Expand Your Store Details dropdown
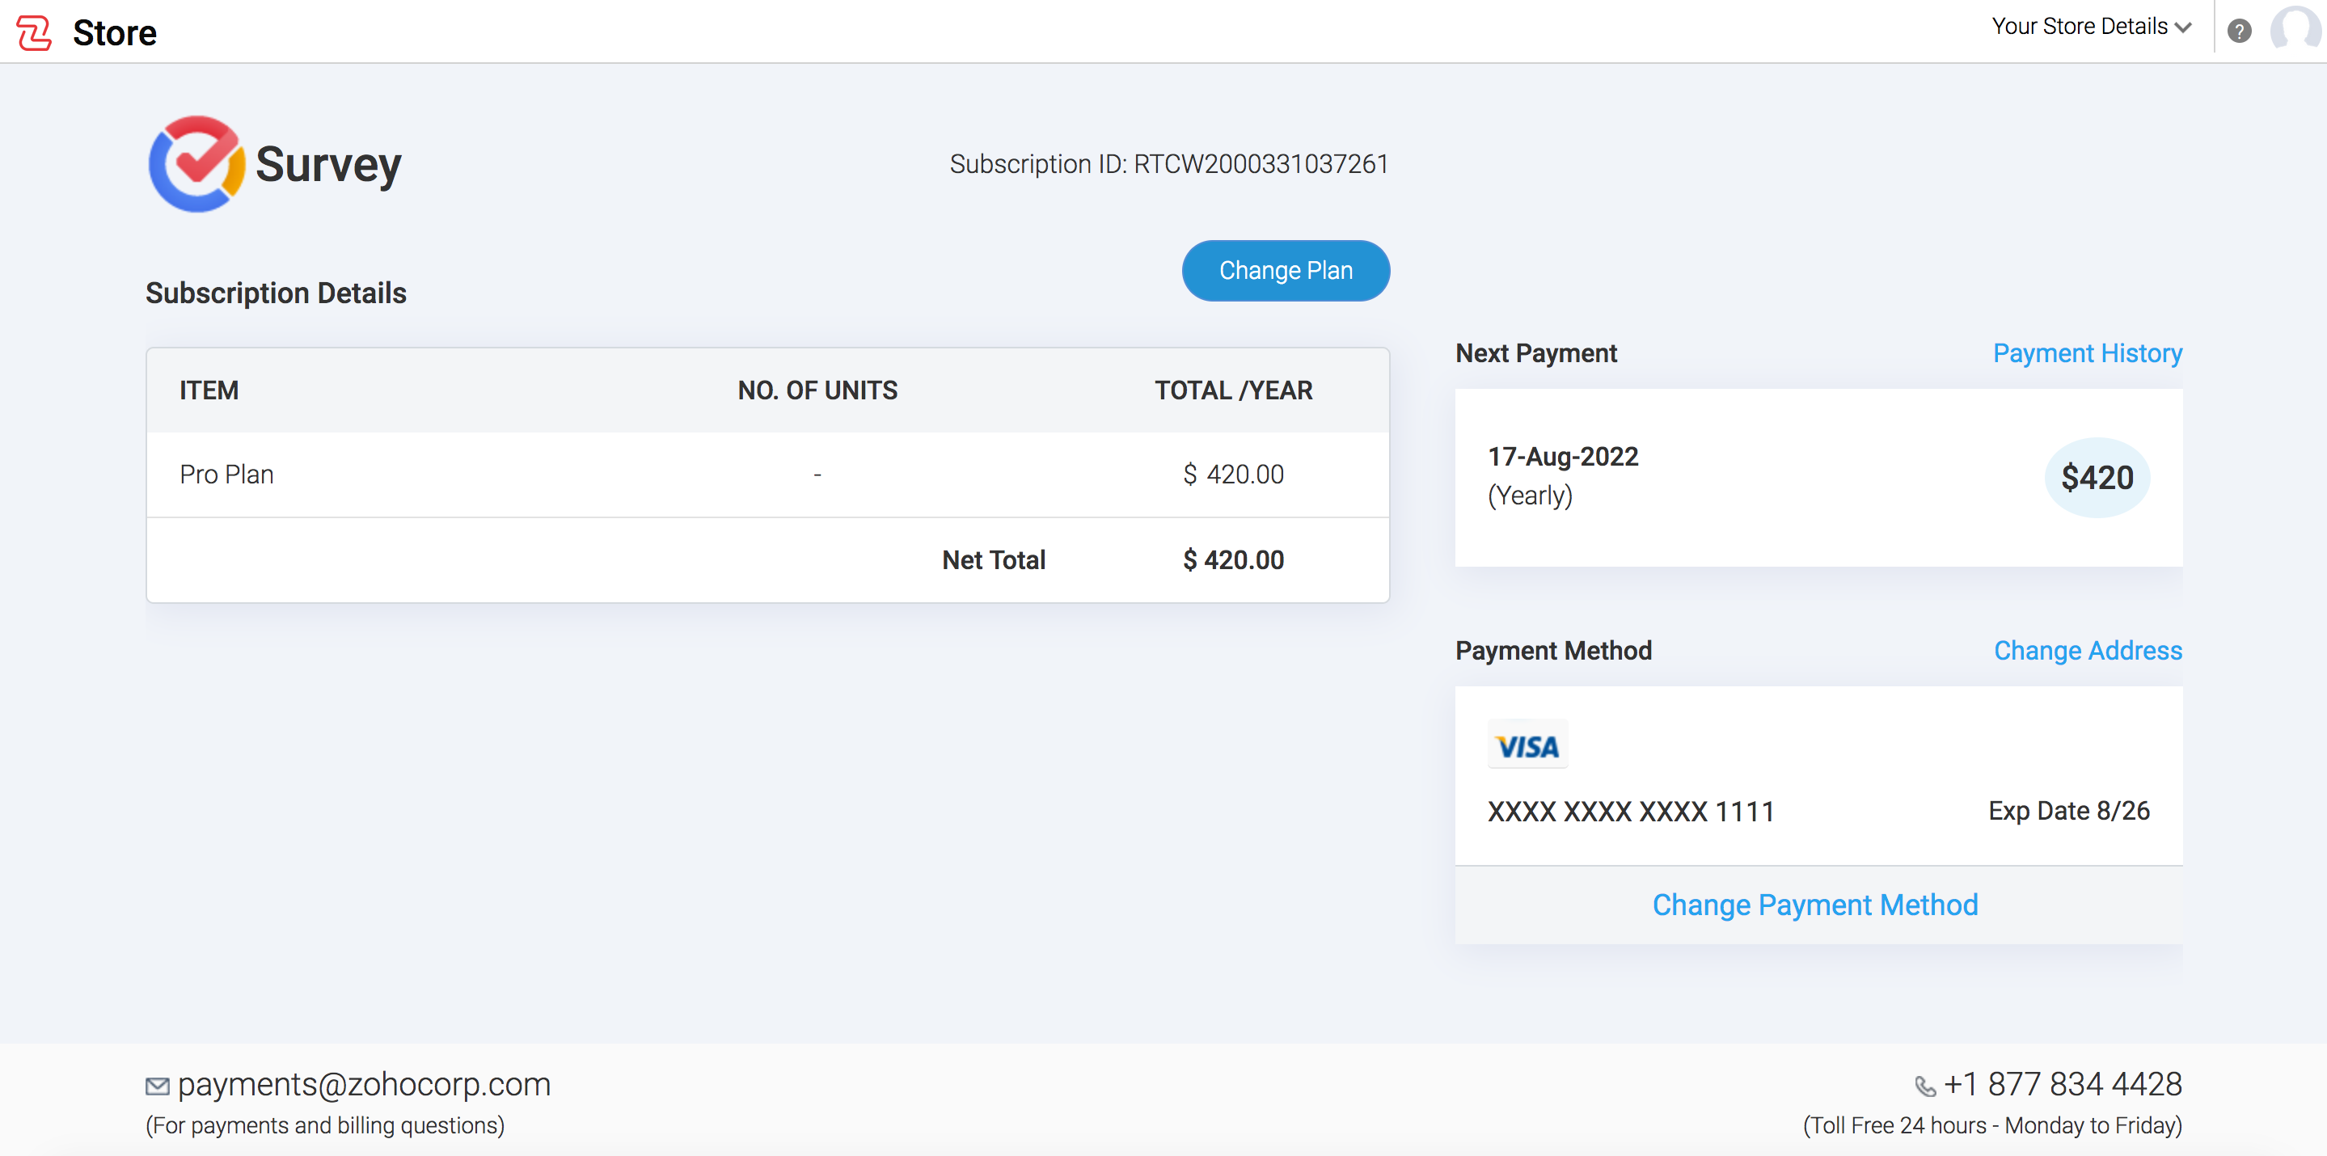This screenshot has height=1156, width=2327. (2079, 27)
